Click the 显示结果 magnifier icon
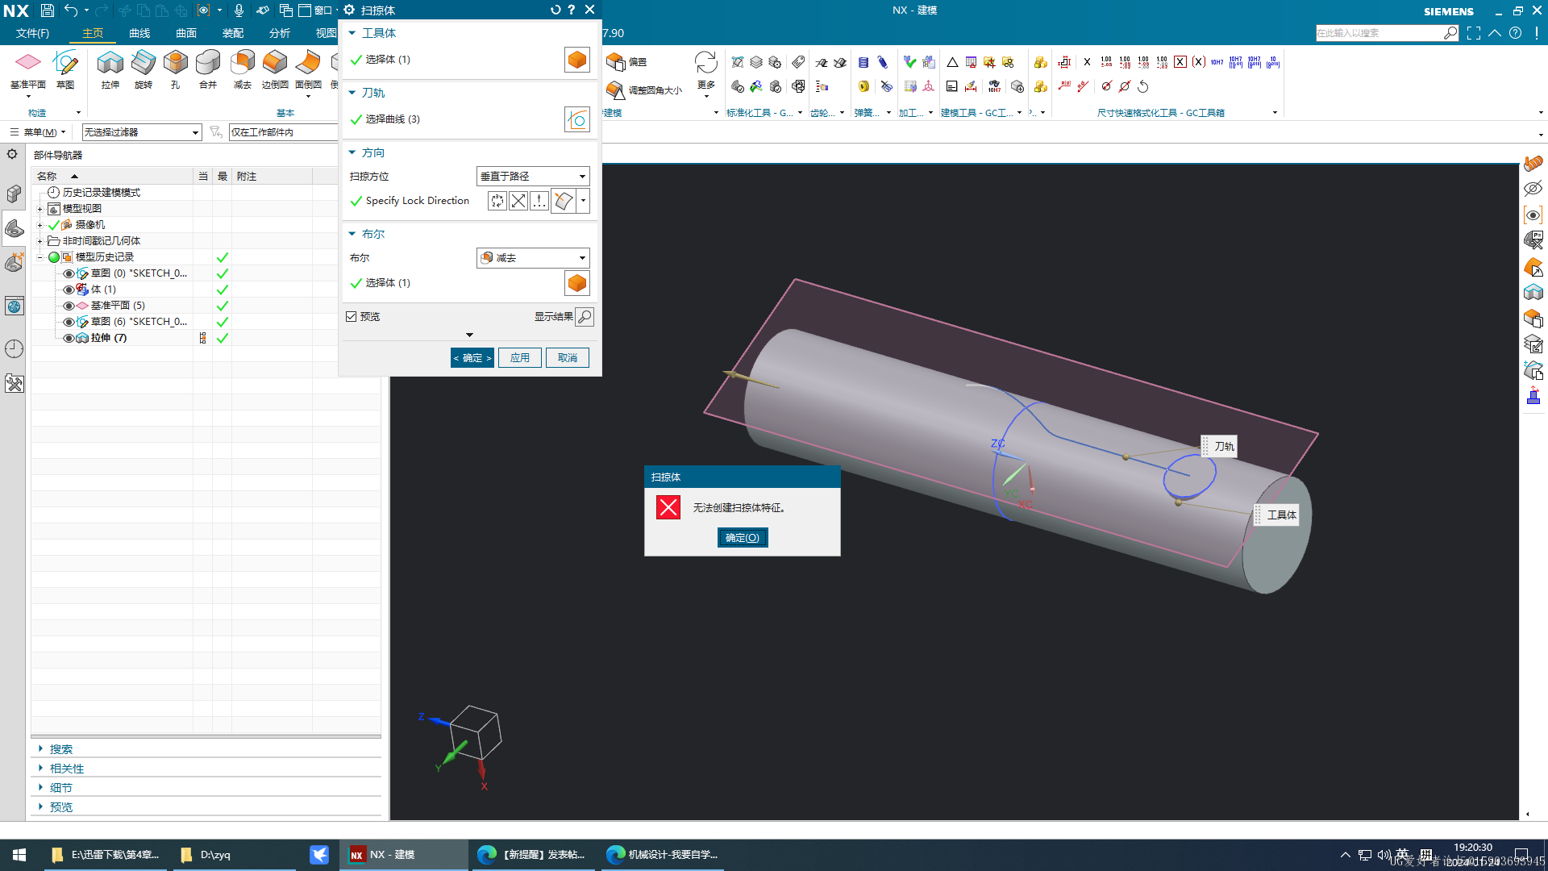The width and height of the screenshot is (1548, 871). (x=585, y=317)
